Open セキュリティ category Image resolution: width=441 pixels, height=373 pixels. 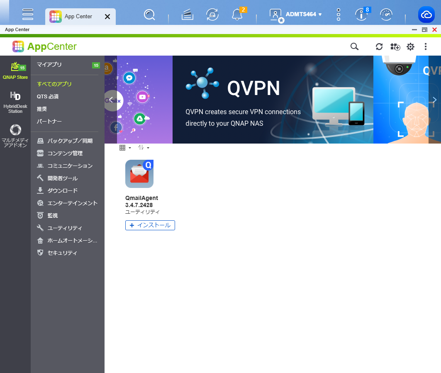pos(57,253)
